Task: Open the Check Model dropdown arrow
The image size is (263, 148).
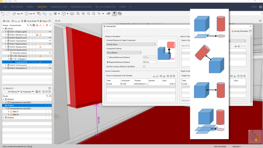Action: (38, 21)
